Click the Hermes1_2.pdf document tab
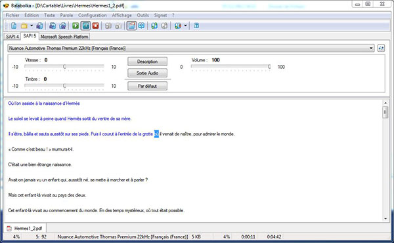Viewport: 394px width, 243px height. (x=25, y=228)
